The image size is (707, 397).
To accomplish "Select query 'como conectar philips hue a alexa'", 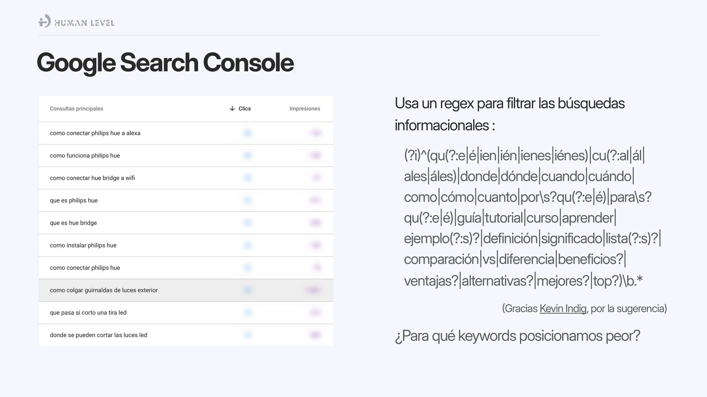I will point(95,133).
